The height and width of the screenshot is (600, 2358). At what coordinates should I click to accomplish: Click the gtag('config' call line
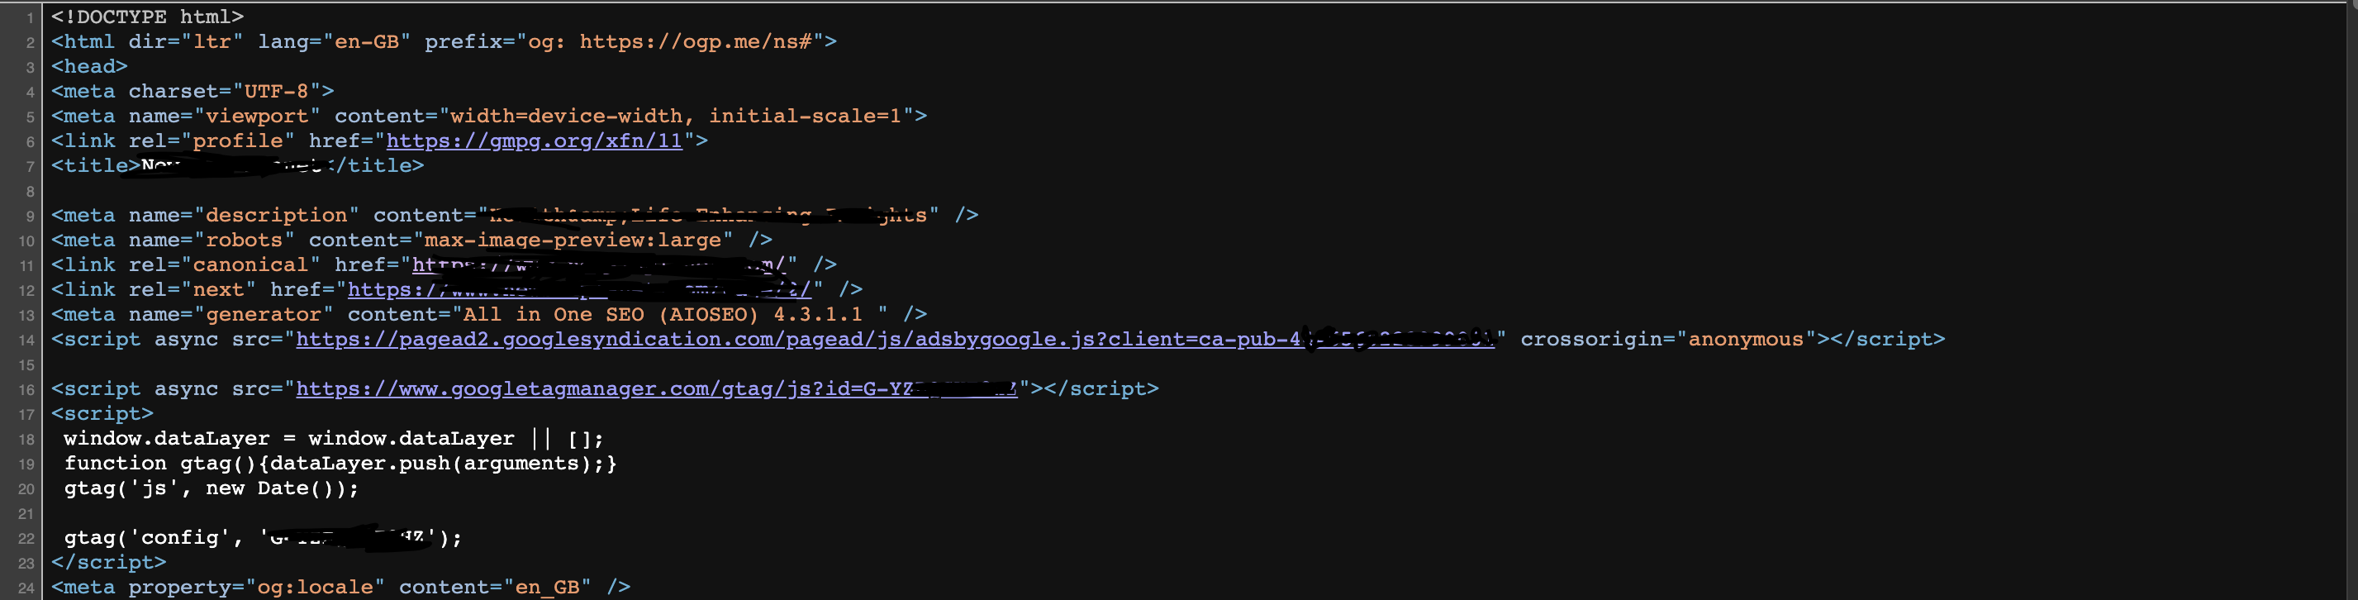[x=263, y=539]
